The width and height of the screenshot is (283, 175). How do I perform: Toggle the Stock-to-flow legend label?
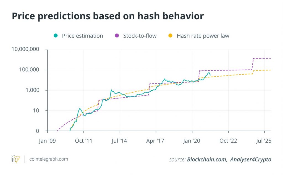[140, 36]
